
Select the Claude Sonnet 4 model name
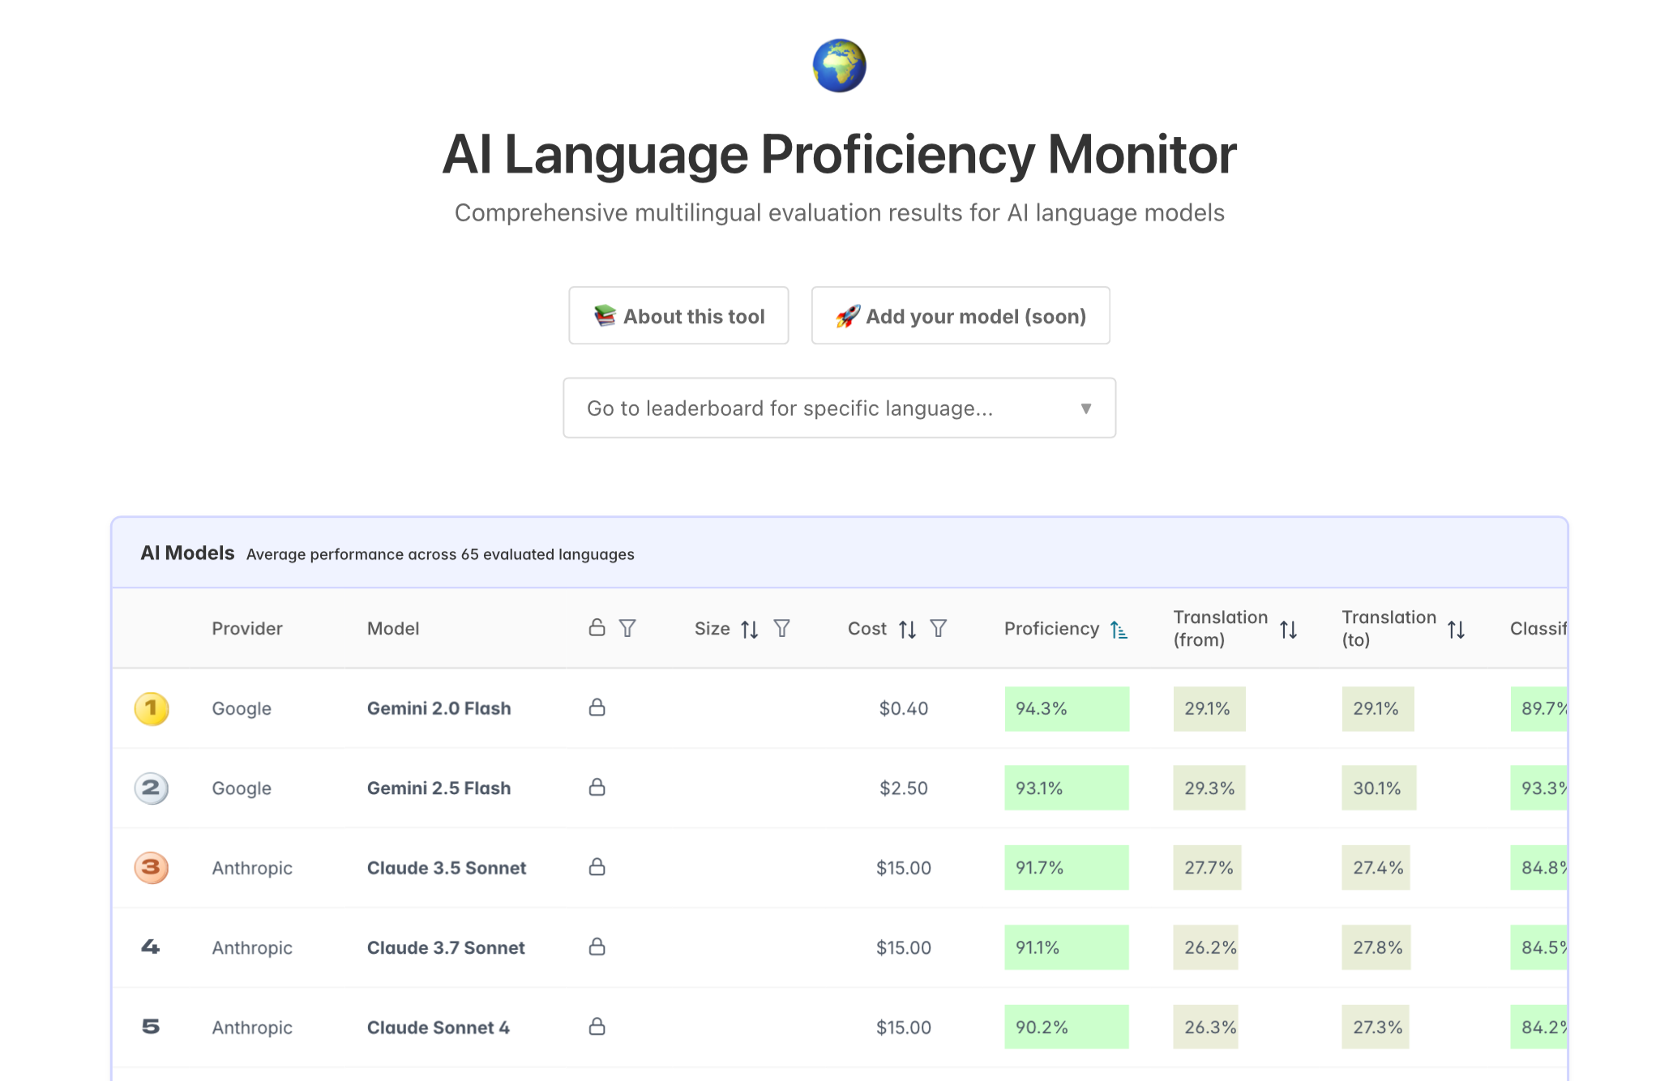point(439,1028)
